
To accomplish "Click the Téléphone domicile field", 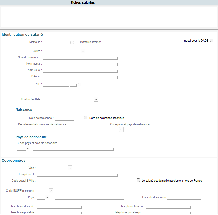I will [59, 206].
